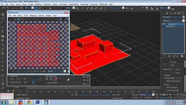Switch to the Hierarchy command panel tab
The width and height of the screenshot is (186, 105).
pos(171,13)
